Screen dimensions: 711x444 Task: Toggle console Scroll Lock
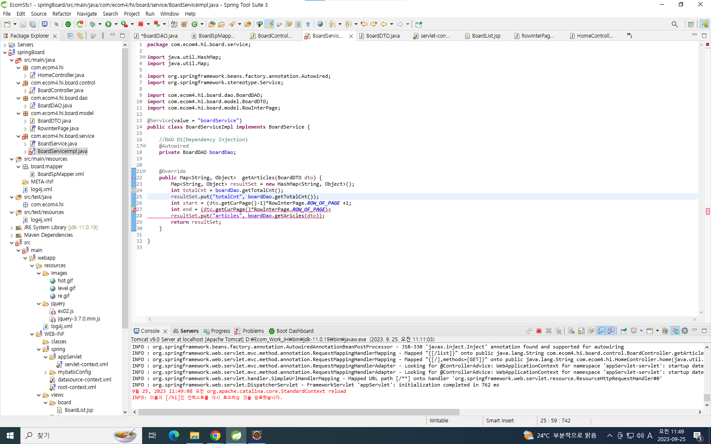point(581,331)
